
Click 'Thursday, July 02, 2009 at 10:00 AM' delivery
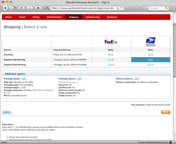70,65
